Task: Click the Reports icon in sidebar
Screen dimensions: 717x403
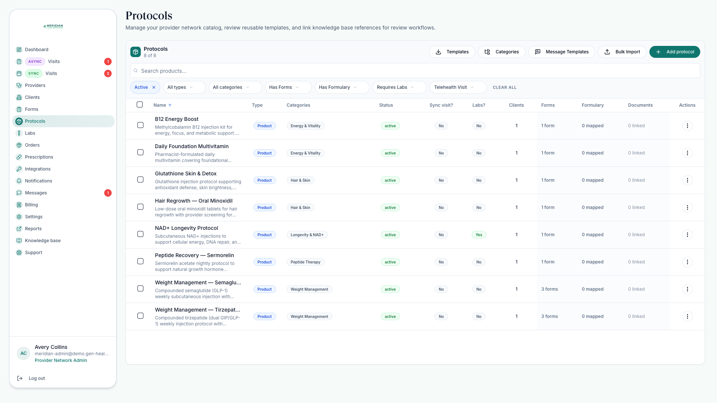Action: click(x=19, y=229)
